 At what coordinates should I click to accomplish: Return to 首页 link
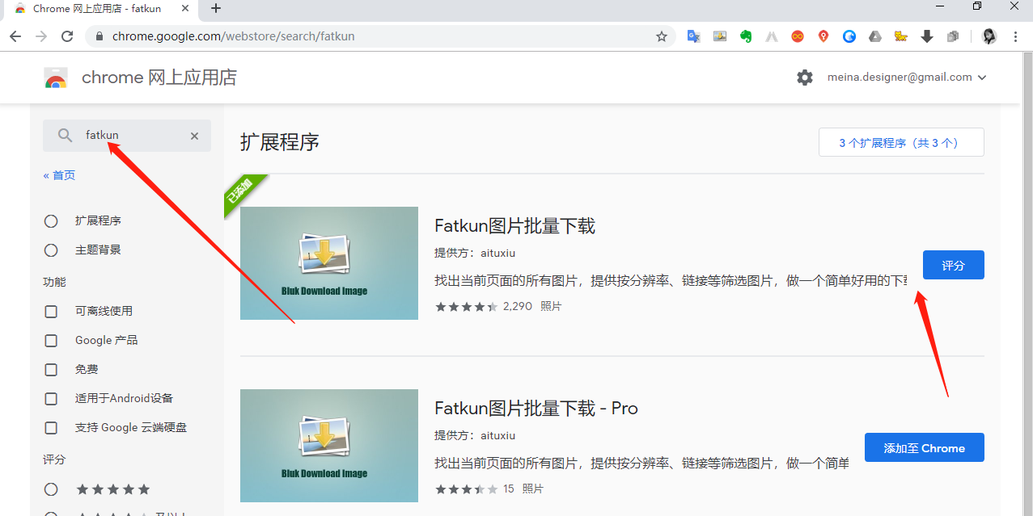coord(59,175)
